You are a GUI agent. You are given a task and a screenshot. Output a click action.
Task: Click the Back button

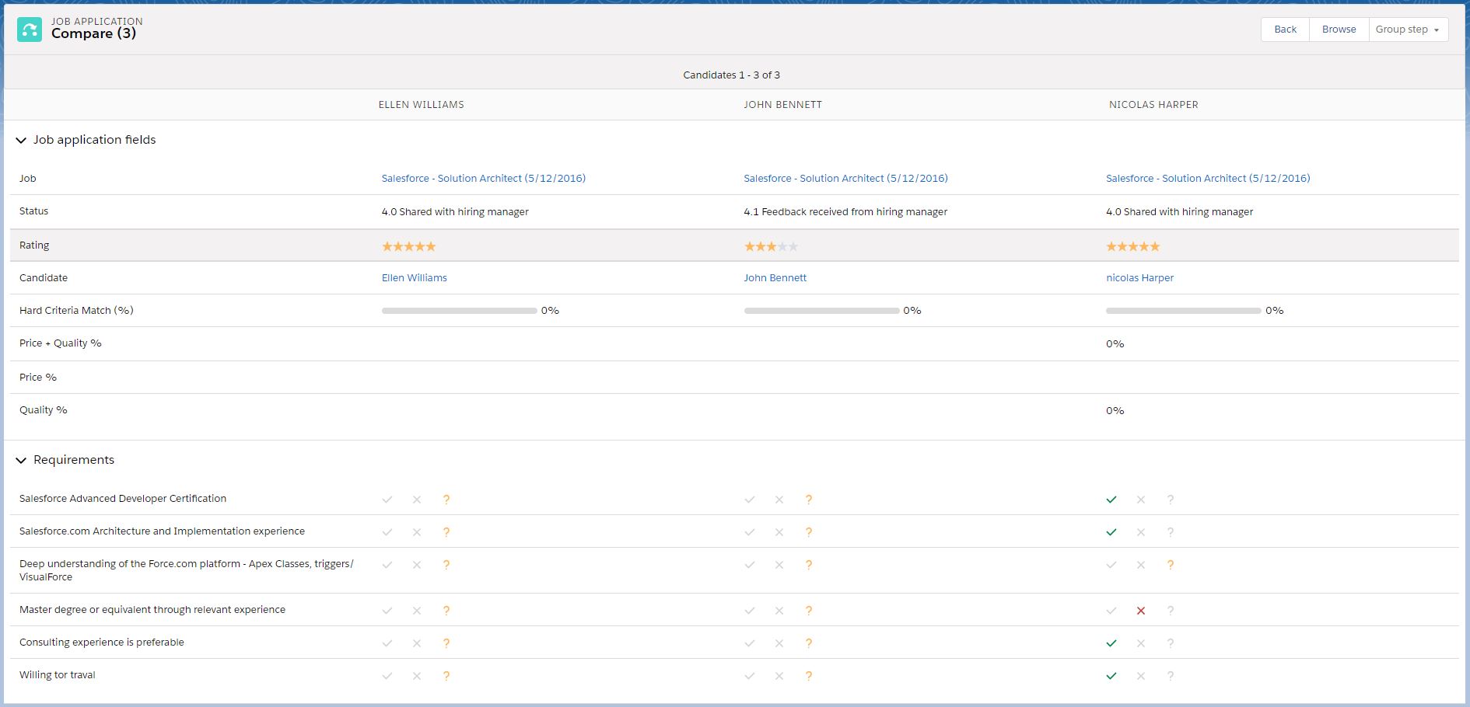[x=1285, y=30]
